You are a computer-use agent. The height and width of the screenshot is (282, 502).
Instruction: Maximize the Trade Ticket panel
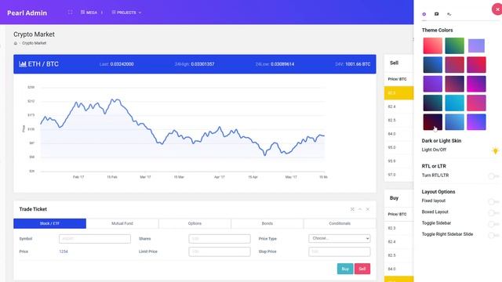pos(352,209)
